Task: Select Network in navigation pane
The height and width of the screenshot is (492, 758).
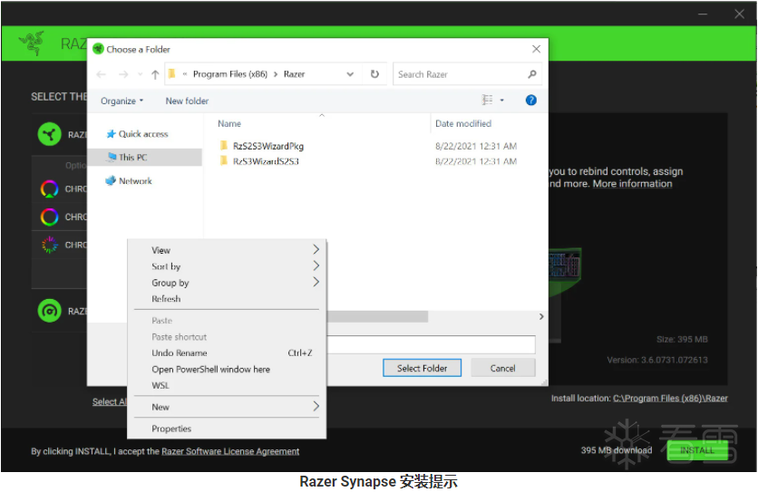Action: click(x=135, y=180)
